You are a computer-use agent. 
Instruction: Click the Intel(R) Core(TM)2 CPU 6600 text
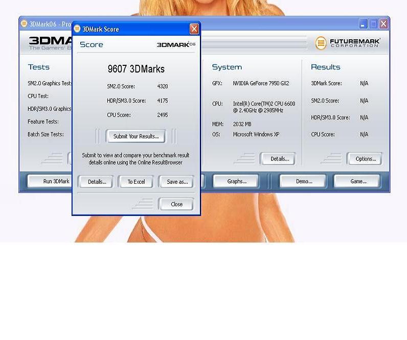(x=264, y=104)
